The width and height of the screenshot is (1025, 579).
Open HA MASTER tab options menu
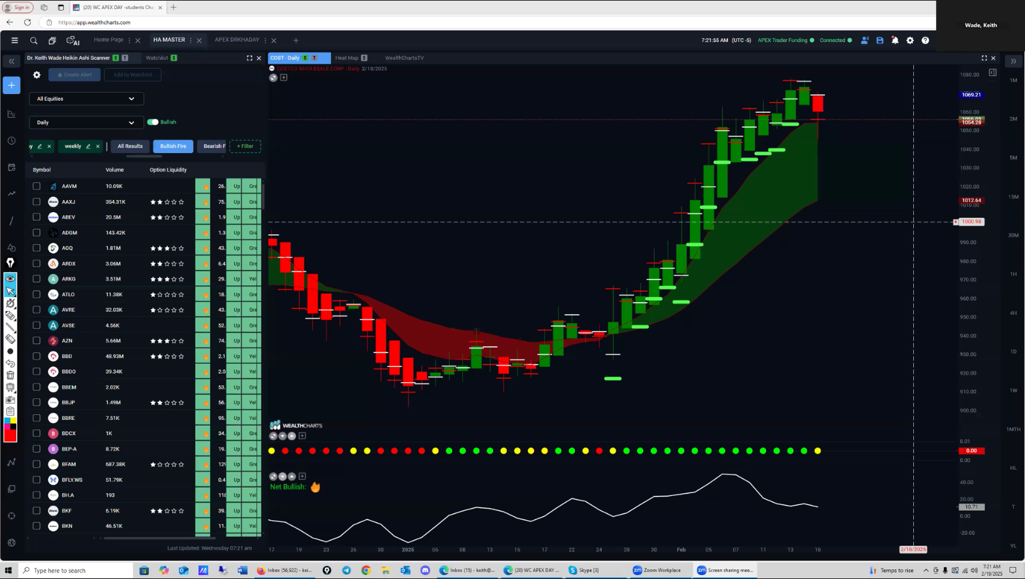click(191, 41)
